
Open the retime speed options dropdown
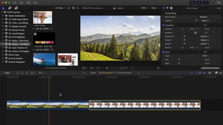click(99, 68)
